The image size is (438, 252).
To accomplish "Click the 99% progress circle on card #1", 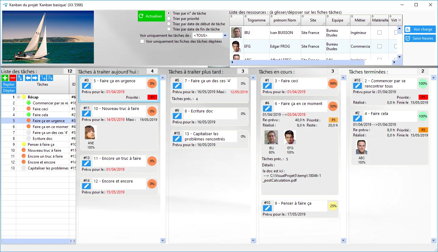I will pos(333,83).
